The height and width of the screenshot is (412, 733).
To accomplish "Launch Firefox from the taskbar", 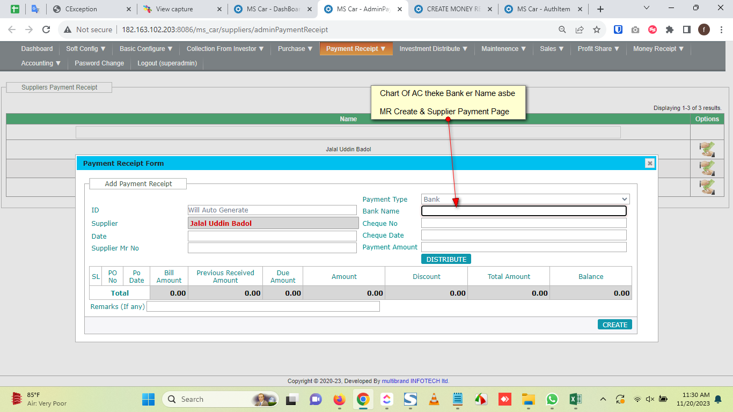I will (x=339, y=399).
